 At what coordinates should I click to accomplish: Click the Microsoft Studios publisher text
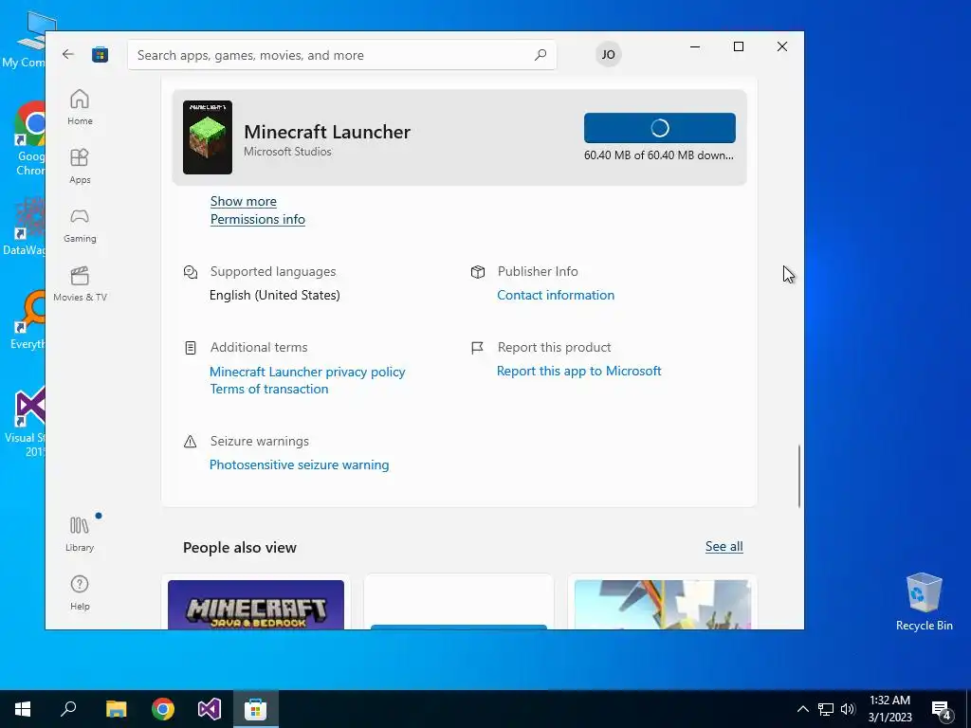(x=287, y=152)
